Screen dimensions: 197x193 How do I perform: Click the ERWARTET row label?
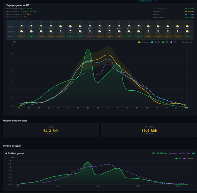coord(12,27)
